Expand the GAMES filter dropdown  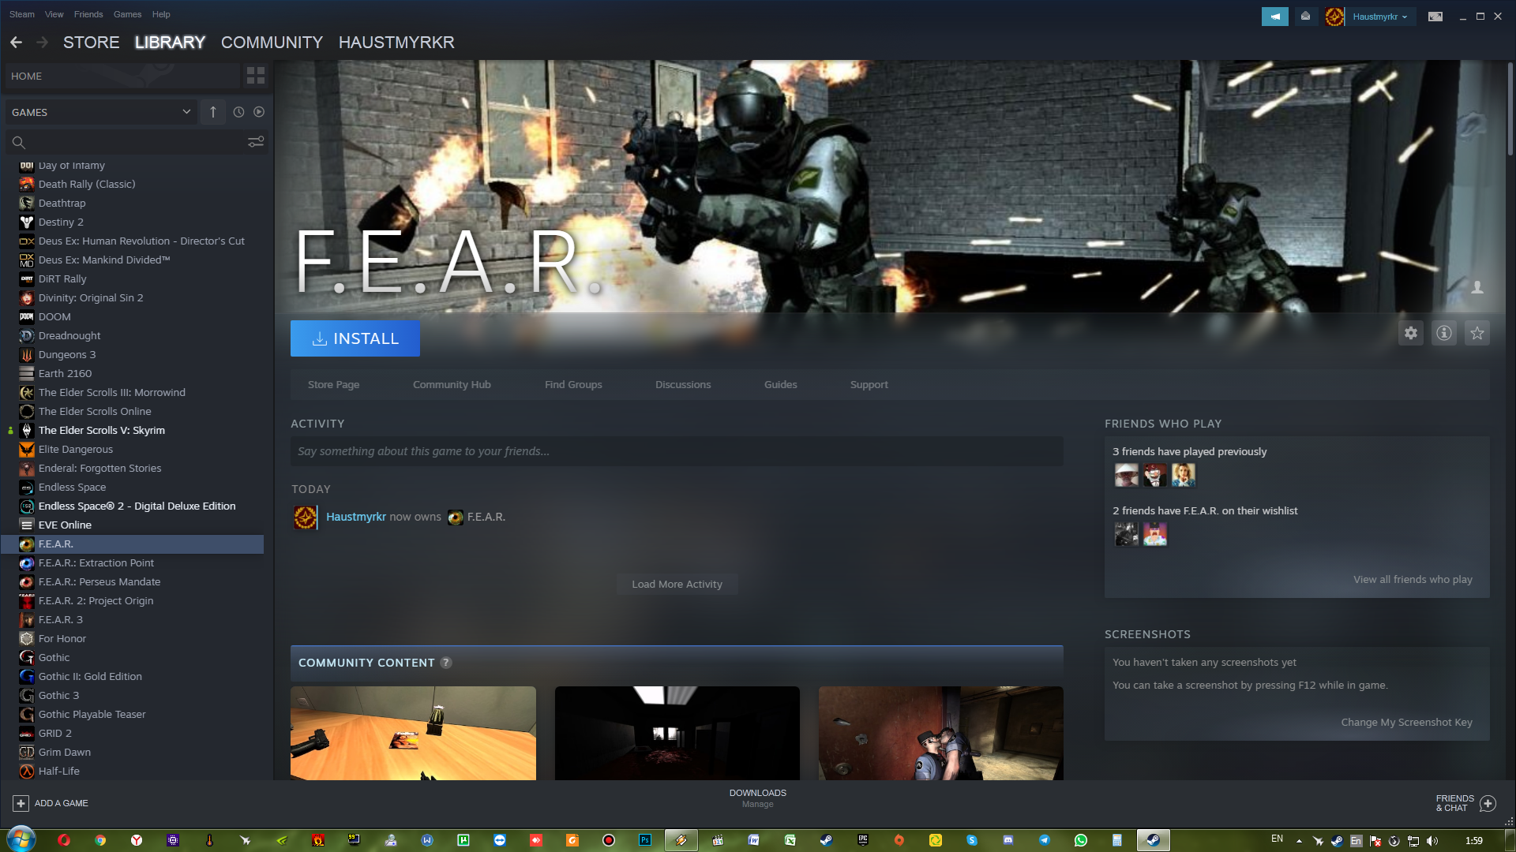click(x=186, y=112)
